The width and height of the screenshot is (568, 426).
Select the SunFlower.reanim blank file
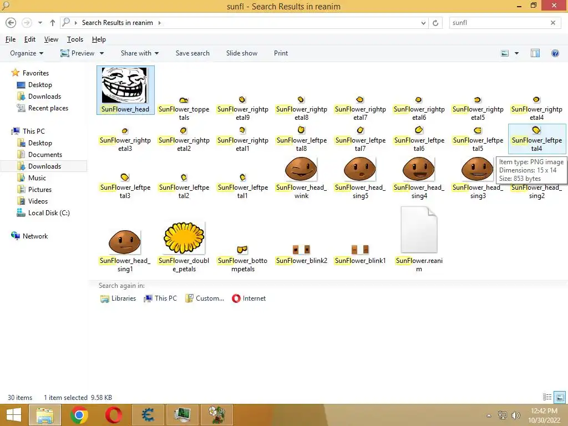419,230
